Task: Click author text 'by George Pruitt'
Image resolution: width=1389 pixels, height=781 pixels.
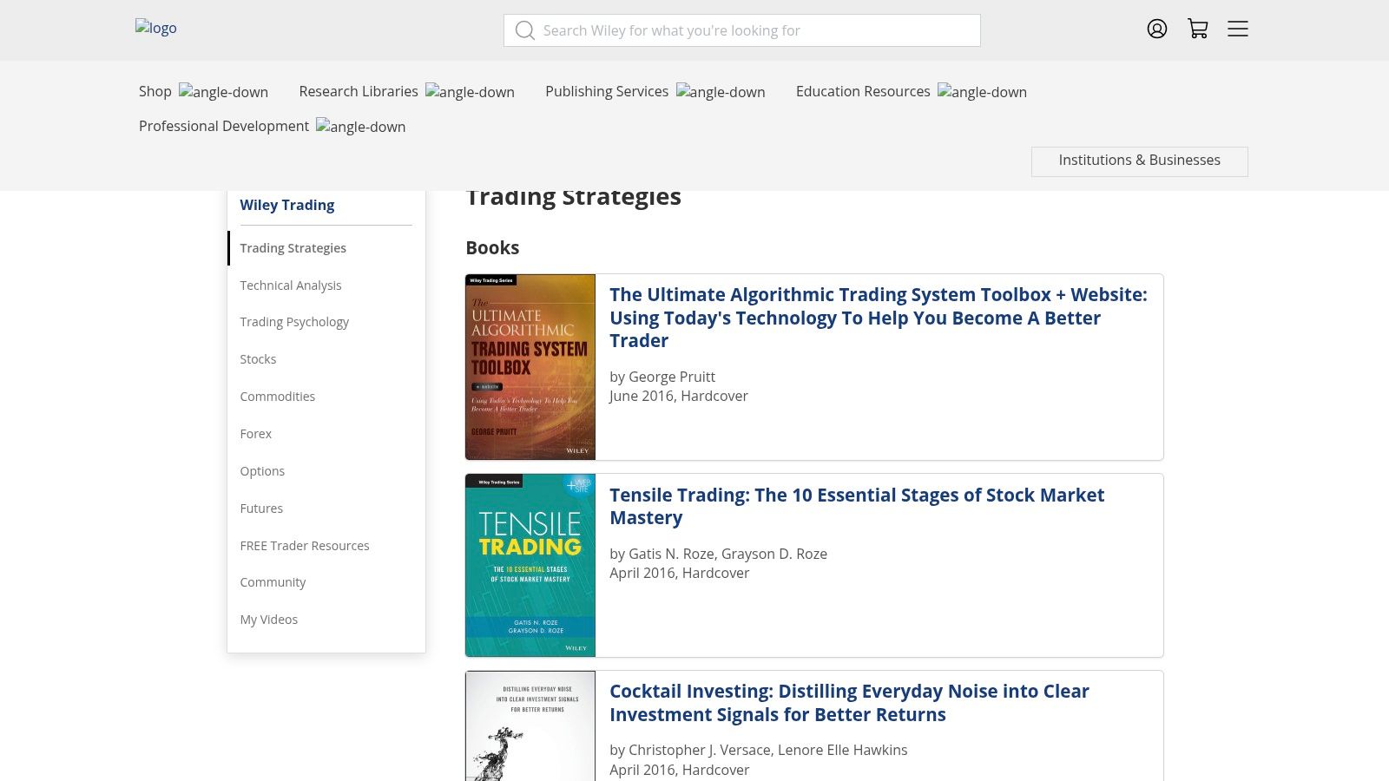Action: pyautogui.click(x=662, y=377)
